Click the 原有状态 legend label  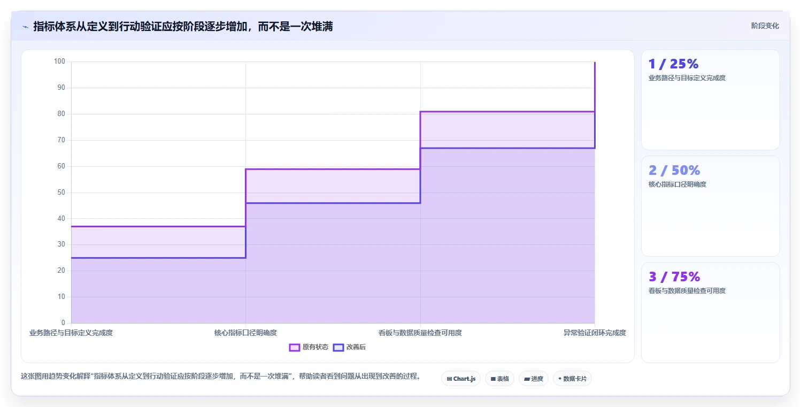315,347
